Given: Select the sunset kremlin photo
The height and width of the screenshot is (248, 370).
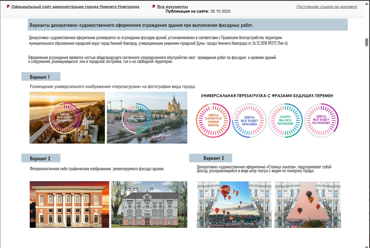Looking at the screenshot, I should click(67, 118).
